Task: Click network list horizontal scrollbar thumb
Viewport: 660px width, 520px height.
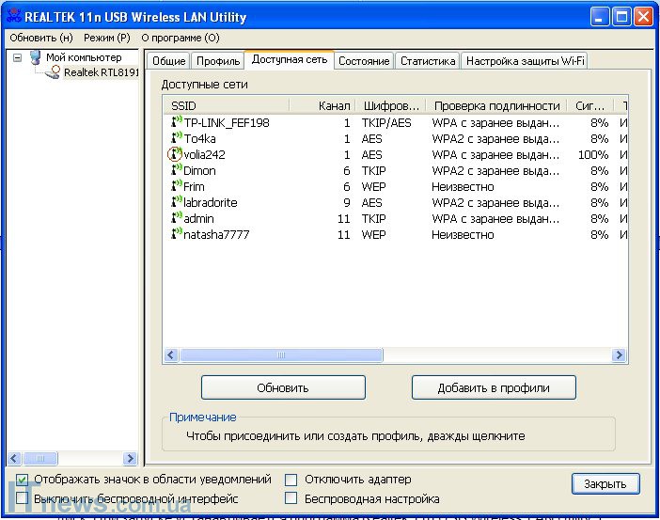Action: [282, 355]
